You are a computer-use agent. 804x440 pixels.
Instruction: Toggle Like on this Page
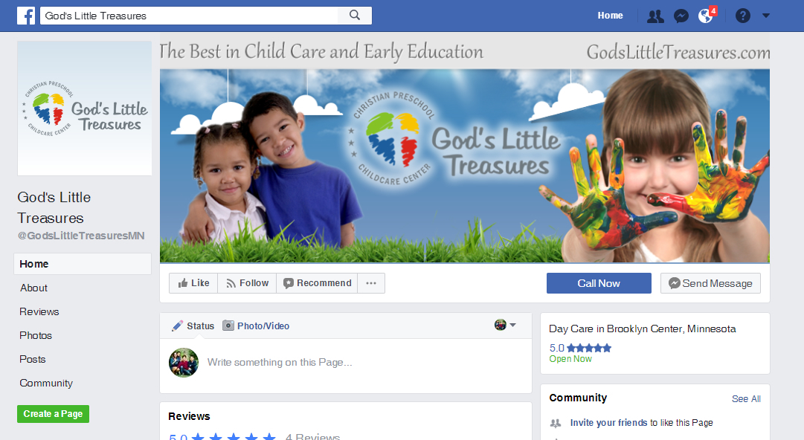(x=194, y=283)
